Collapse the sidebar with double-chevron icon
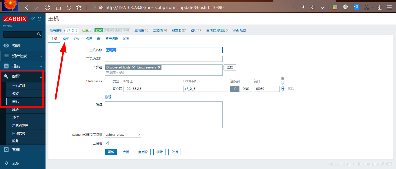 (x=33, y=19)
